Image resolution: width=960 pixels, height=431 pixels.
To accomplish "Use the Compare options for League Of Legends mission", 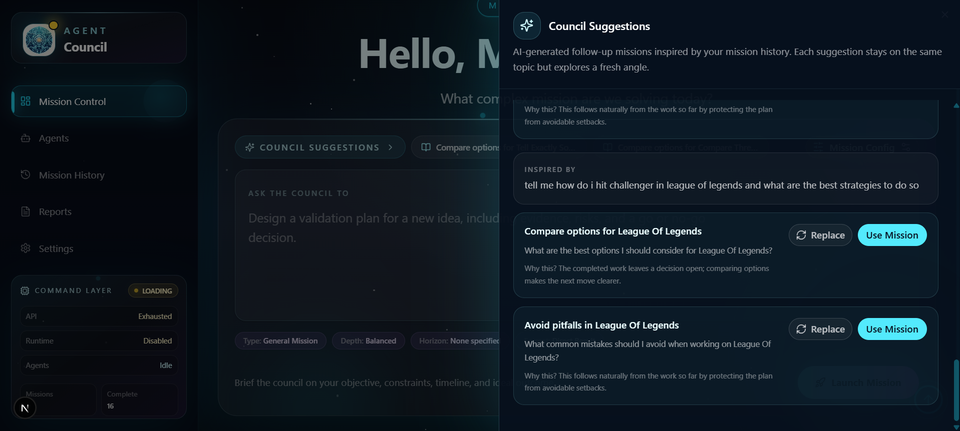I will click(x=892, y=235).
